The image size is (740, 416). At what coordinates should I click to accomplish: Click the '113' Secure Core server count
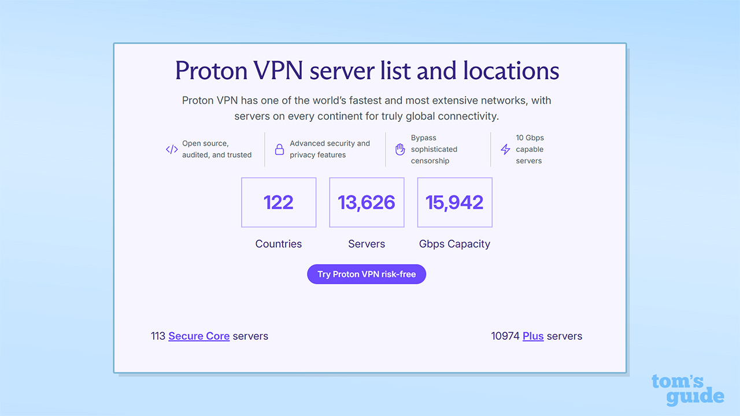(x=158, y=336)
